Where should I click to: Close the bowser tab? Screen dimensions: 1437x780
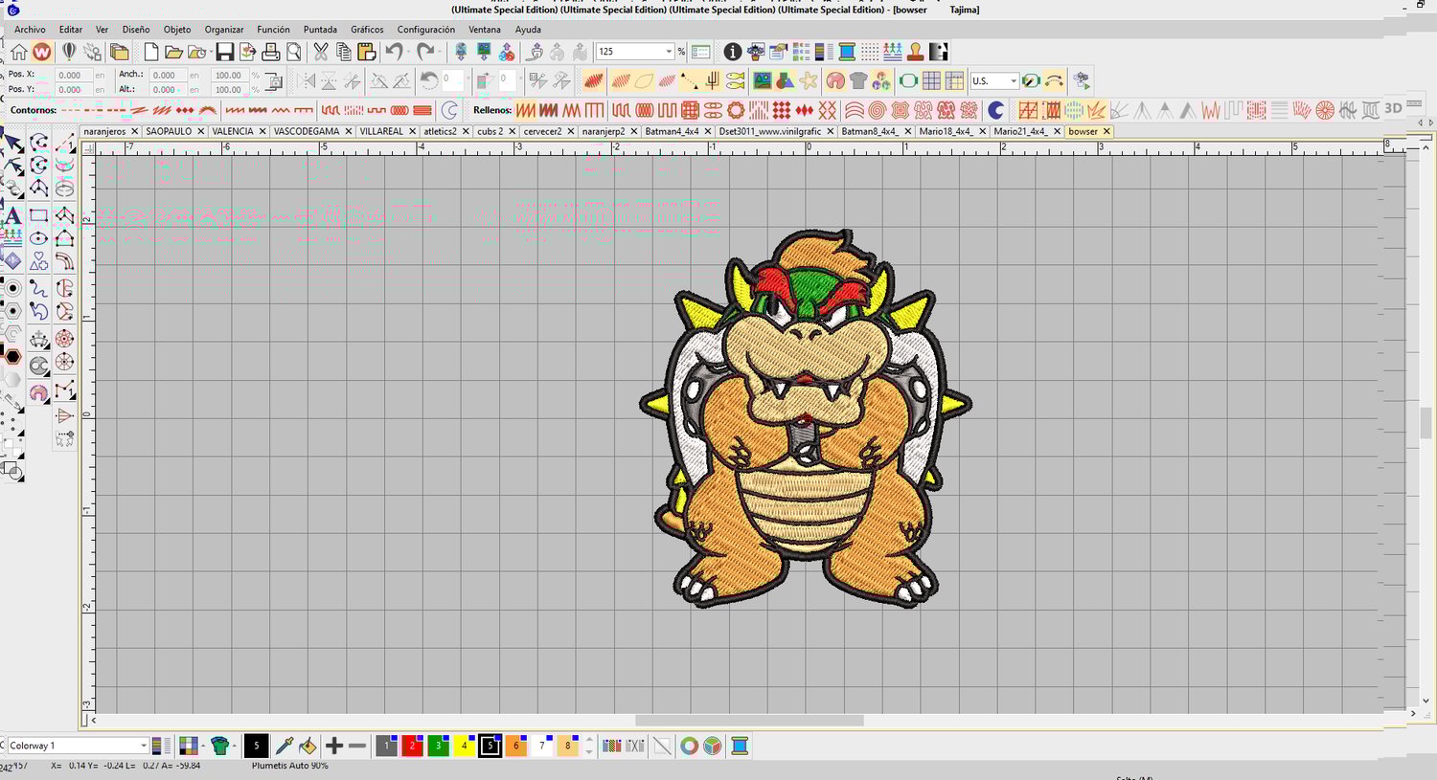[1106, 131]
